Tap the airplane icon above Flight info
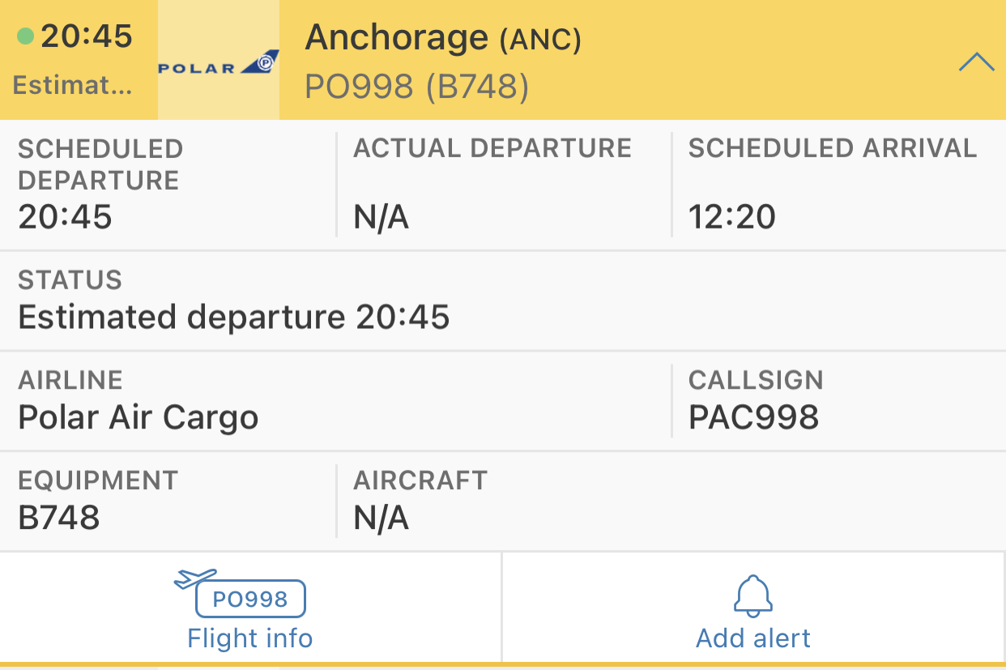Image resolution: width=1006 pixels, height=670 pixels. tap(196, 578)
